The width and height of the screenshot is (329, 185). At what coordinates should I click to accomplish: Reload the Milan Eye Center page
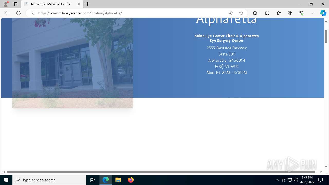pyautogui.click(x=19, y=13)
